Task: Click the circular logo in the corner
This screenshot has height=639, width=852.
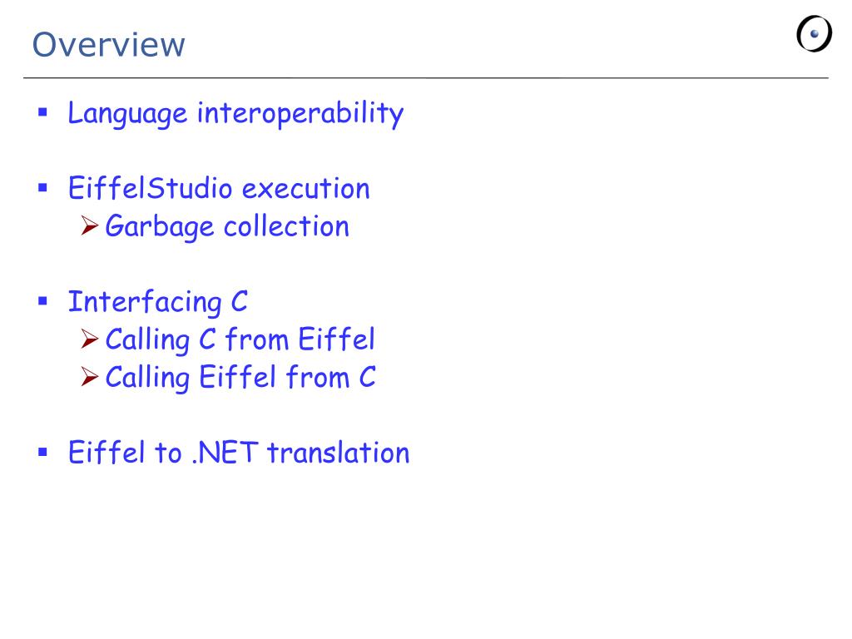Action: pos(814,33)
